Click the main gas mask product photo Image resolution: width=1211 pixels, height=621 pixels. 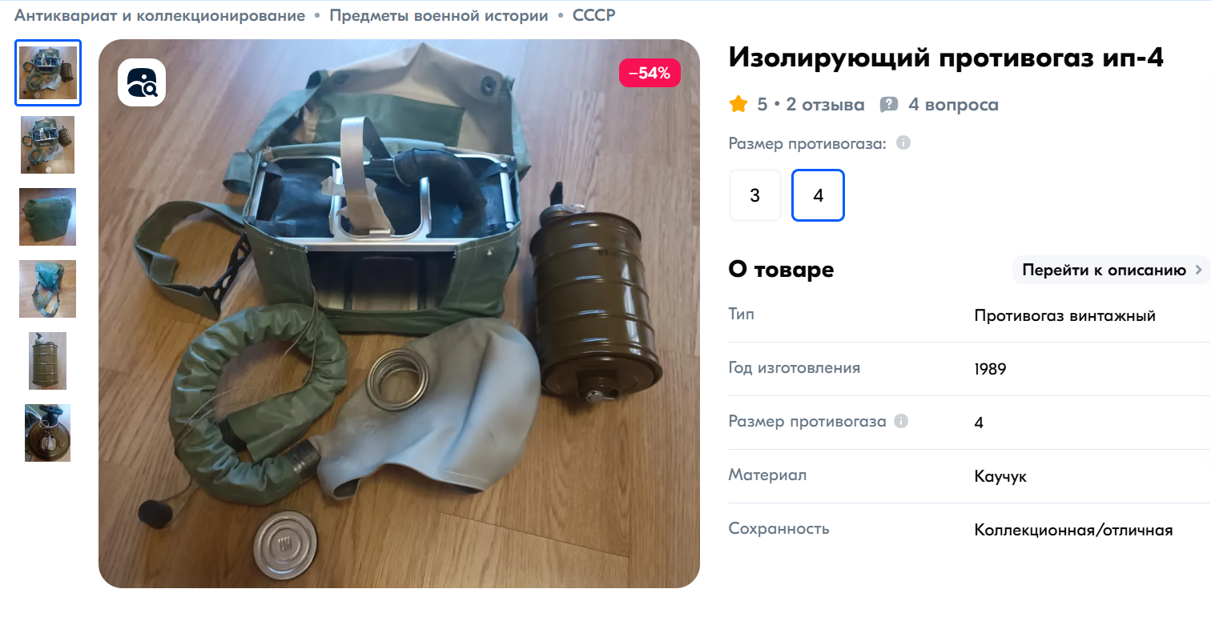click(x=399, y=314)
